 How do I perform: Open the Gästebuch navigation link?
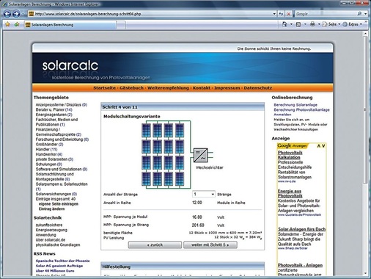pyautogui.click(x=131, y=88)
